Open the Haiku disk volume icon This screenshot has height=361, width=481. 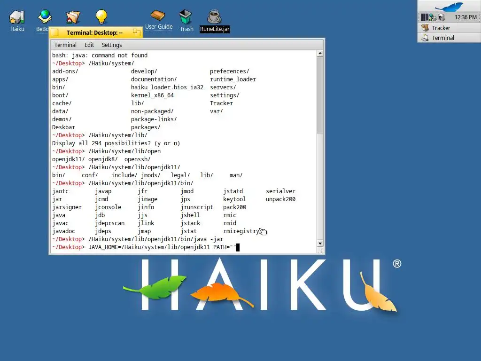[x=17, y=17]
